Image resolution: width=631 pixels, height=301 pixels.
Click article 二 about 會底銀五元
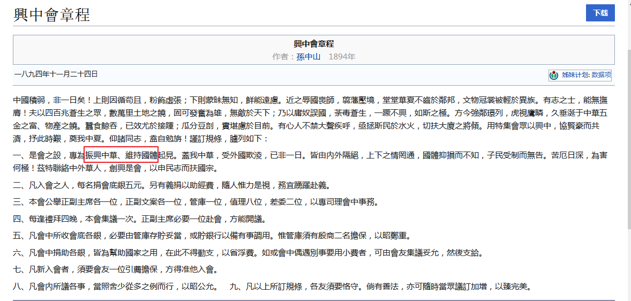171,185
